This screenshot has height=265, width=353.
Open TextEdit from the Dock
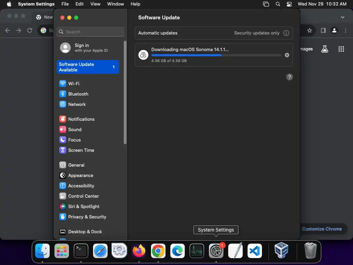click(235, 251)
